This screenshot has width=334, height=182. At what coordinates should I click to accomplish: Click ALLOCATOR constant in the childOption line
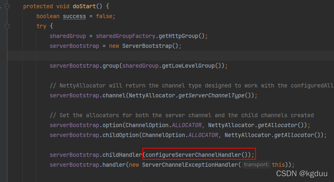tap(203, 135)
